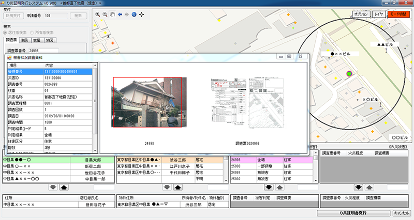The height and width of the screenshot is (220, 414).
Task: Click the 調査票番号 input field
Action: (x=43, y=51)
